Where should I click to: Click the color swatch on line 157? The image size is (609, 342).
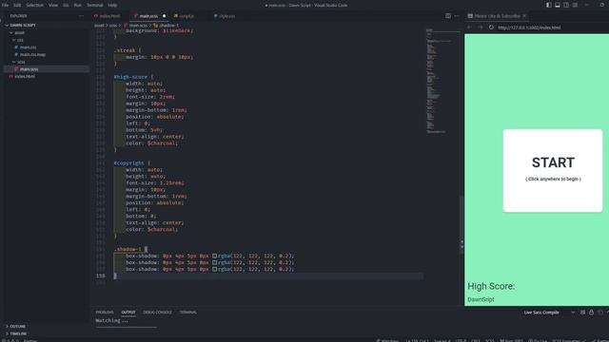(x=214, y=269)
